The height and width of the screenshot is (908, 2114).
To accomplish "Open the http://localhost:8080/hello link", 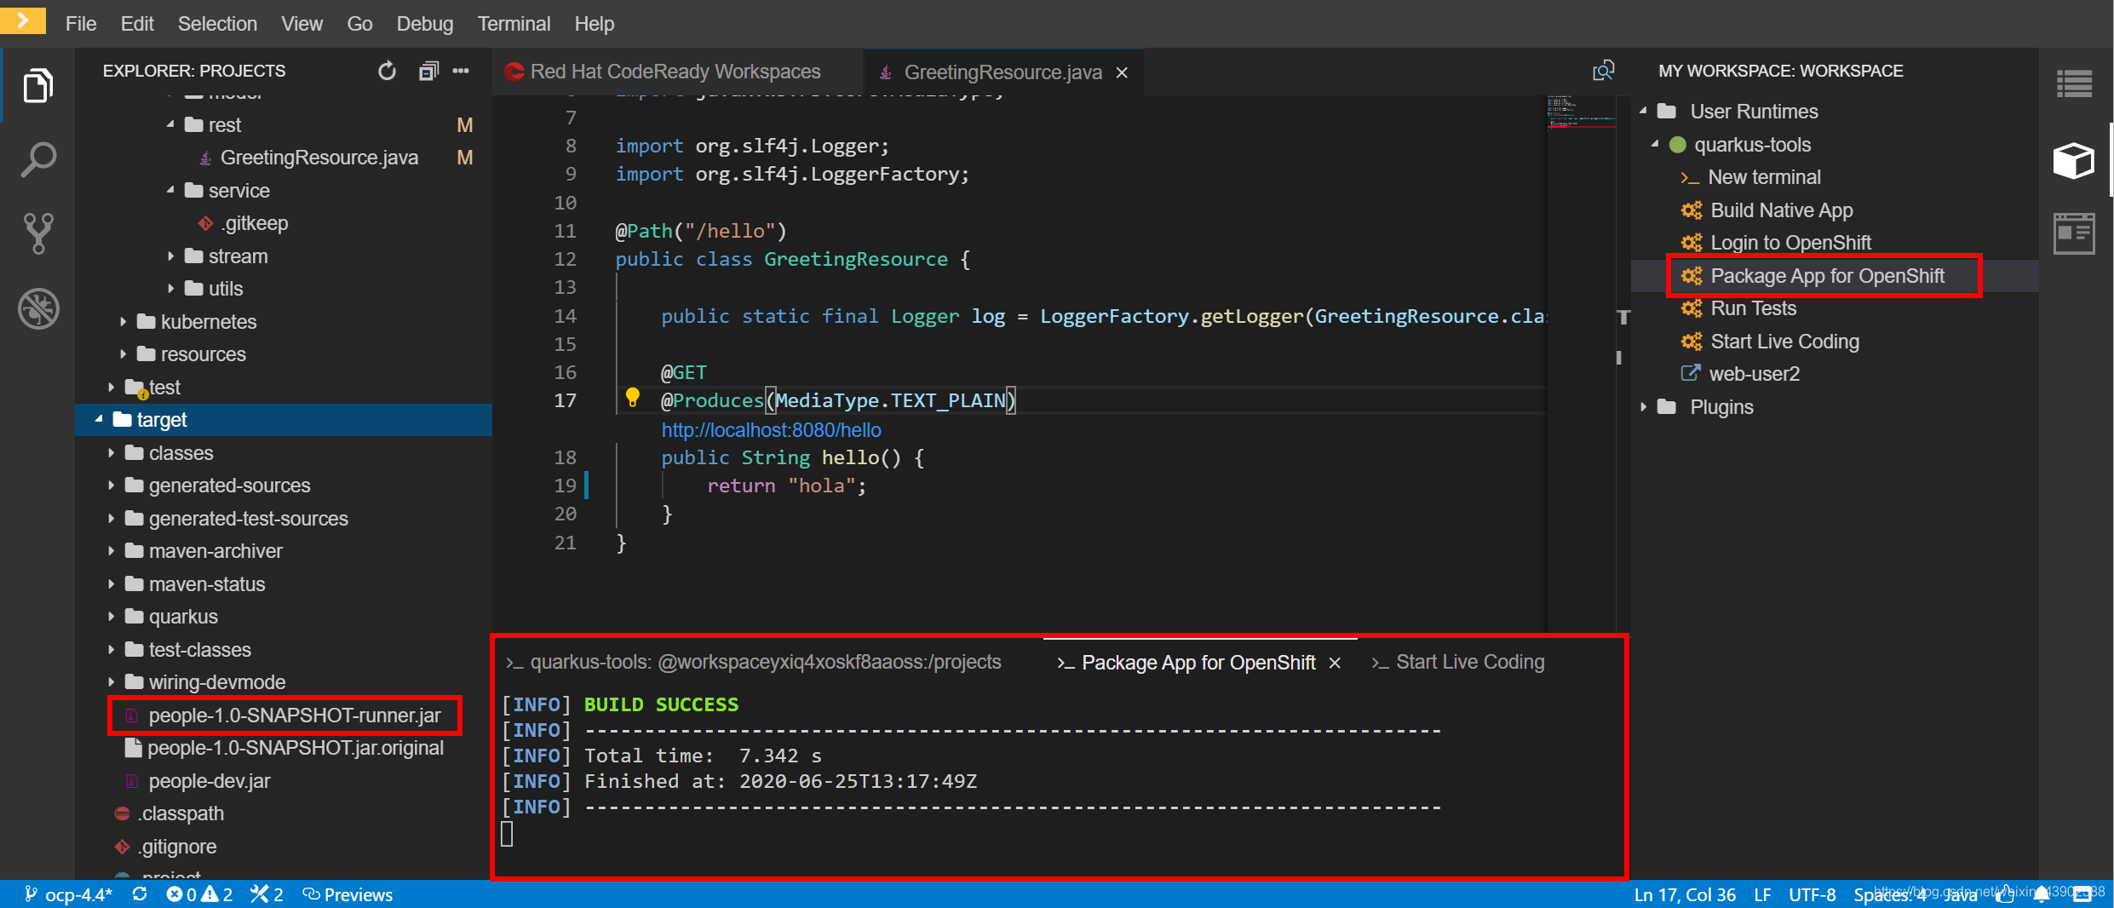I will tap(771, 430).
